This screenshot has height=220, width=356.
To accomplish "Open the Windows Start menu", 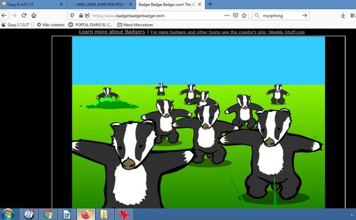I will pos(8,214).
